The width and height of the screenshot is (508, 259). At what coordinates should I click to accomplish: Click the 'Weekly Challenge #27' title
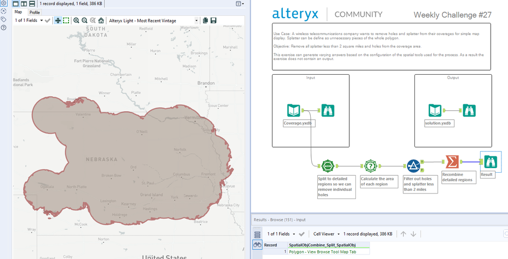click(x=452, y=15)
